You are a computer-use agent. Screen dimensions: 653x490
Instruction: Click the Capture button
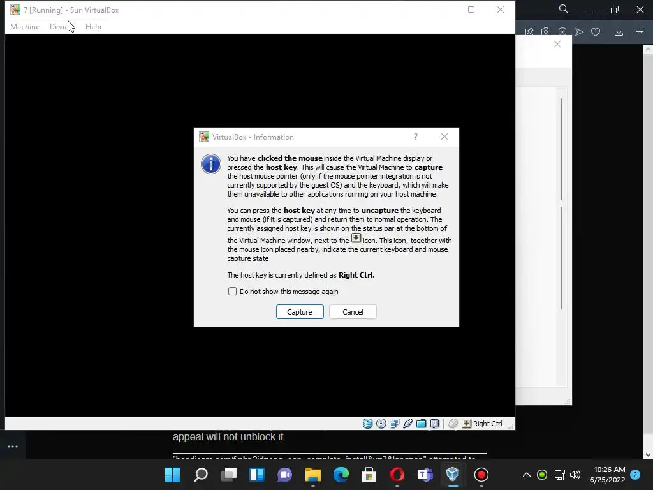point(300,312)
